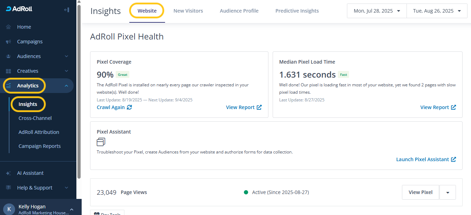The height and width of the screenshot is (215, 471).
Task: Collapse the sidebar with the arrow icon
Action: tap(67, 10)
